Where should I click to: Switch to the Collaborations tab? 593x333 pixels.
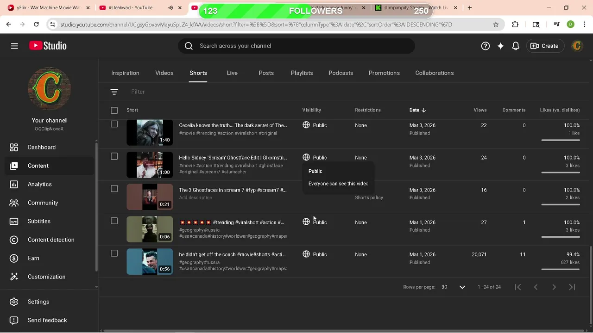(x=435, y=73)
